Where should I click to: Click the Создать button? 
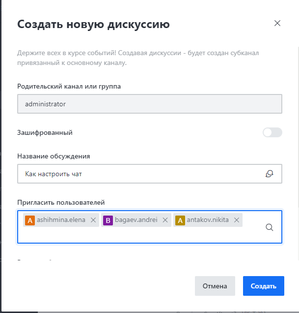264,286
